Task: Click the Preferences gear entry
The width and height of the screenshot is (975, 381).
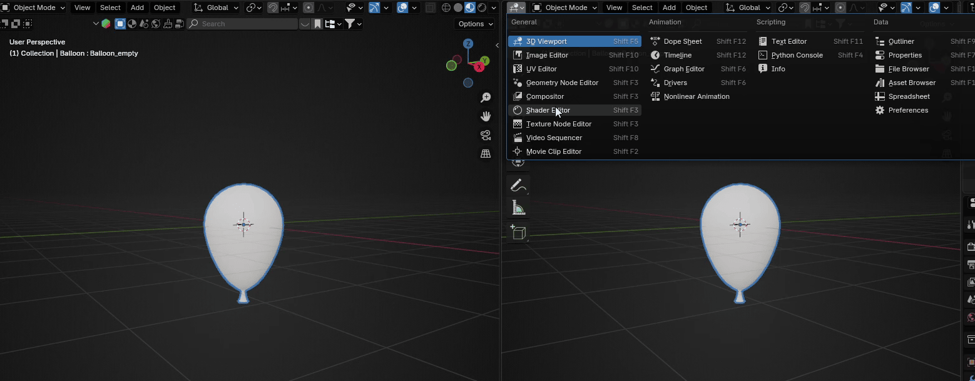Action: (x=907, y=110)
